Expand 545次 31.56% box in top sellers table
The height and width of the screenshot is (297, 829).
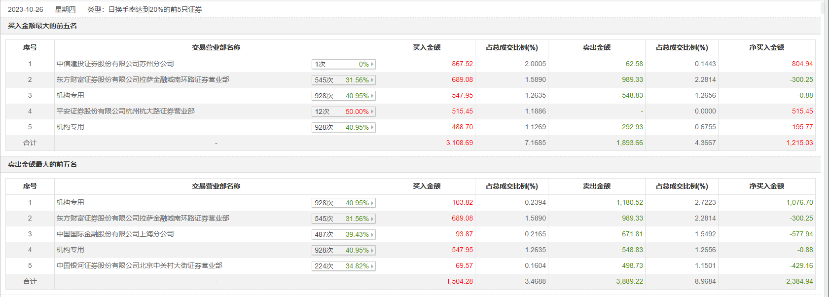[x=344, y=219]
